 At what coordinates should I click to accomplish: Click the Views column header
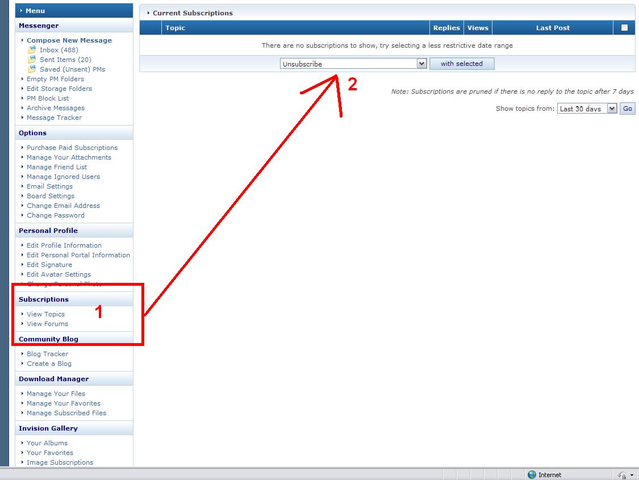click(x=478, y=28)
